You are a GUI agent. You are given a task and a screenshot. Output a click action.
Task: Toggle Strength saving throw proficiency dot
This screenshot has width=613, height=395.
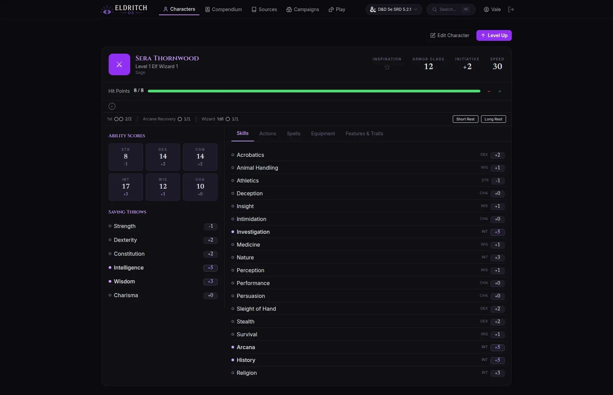click(x=110, y=226)
